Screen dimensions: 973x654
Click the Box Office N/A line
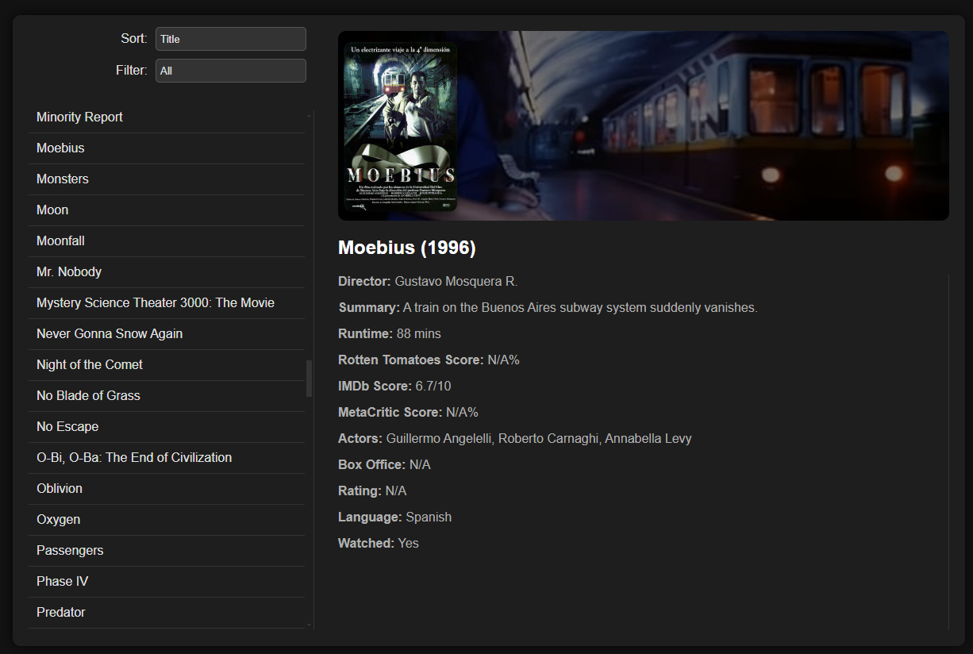coord(384,465)
